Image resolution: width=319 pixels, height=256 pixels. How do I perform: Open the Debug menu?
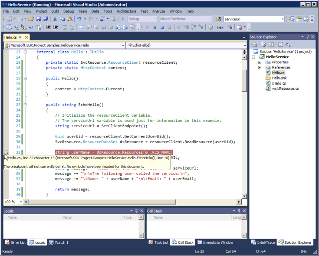click(x=69, y=11)
